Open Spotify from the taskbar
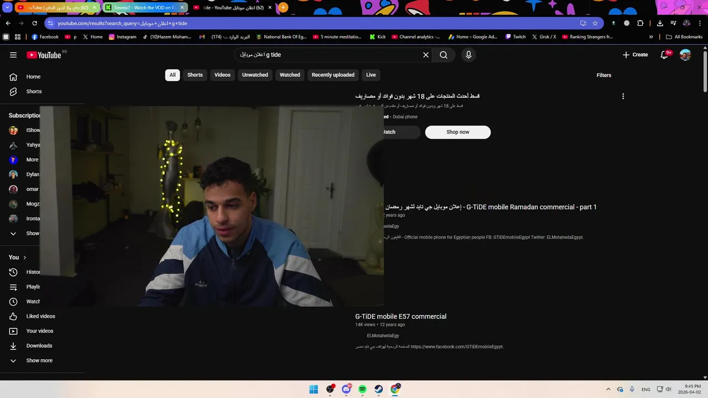 pyautogui.click(x=362, y=389)
